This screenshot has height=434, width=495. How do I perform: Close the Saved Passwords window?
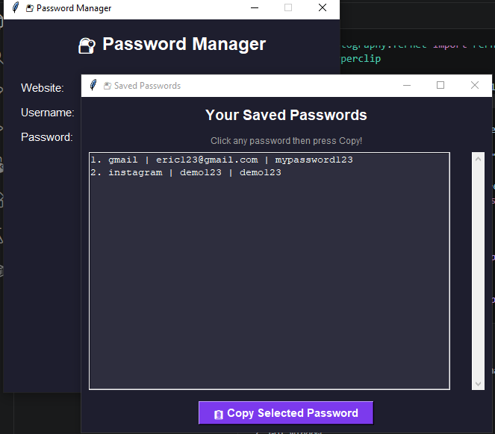pyautogui.click(x=475, y=85)
